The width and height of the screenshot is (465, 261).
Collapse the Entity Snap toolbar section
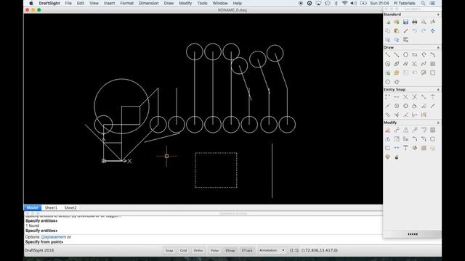[x=438, y=89]
